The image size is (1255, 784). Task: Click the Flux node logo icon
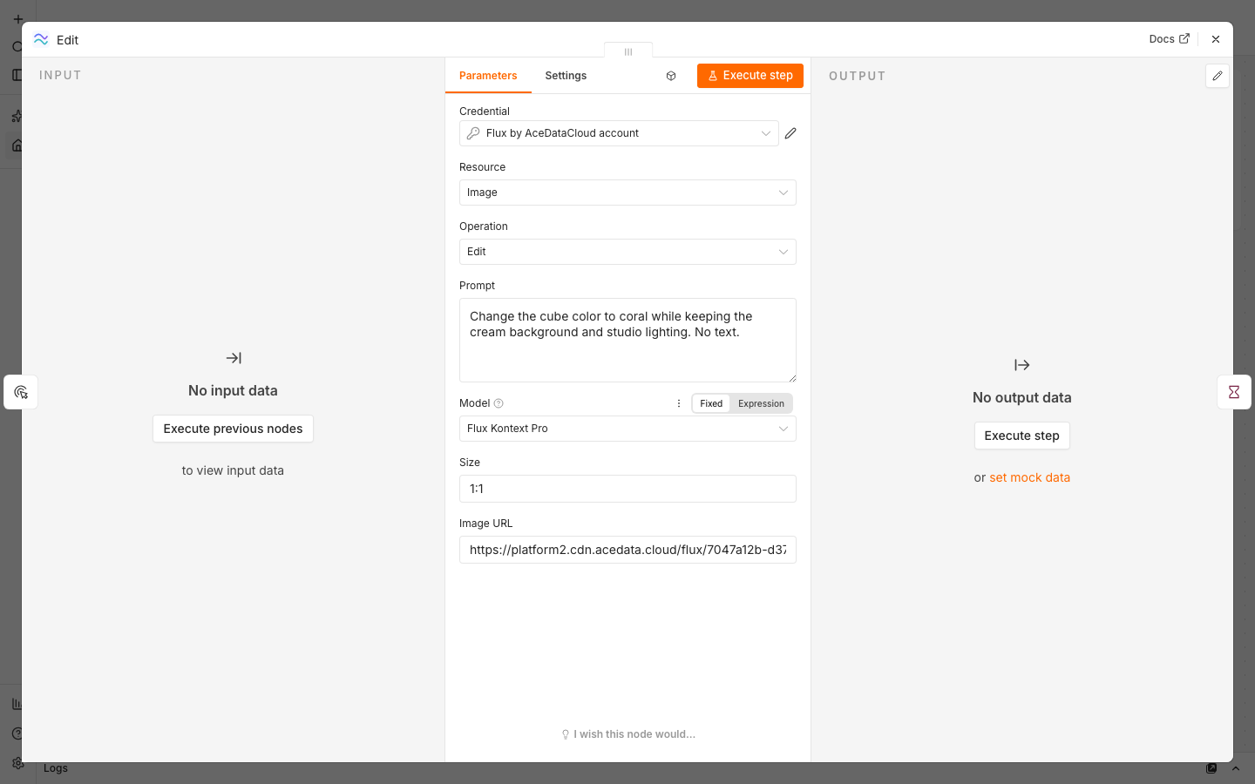[x=41, y=39]
